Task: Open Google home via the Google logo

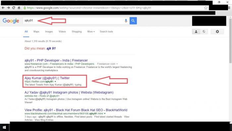Action: pyautogui.click(x=11, y=21)
